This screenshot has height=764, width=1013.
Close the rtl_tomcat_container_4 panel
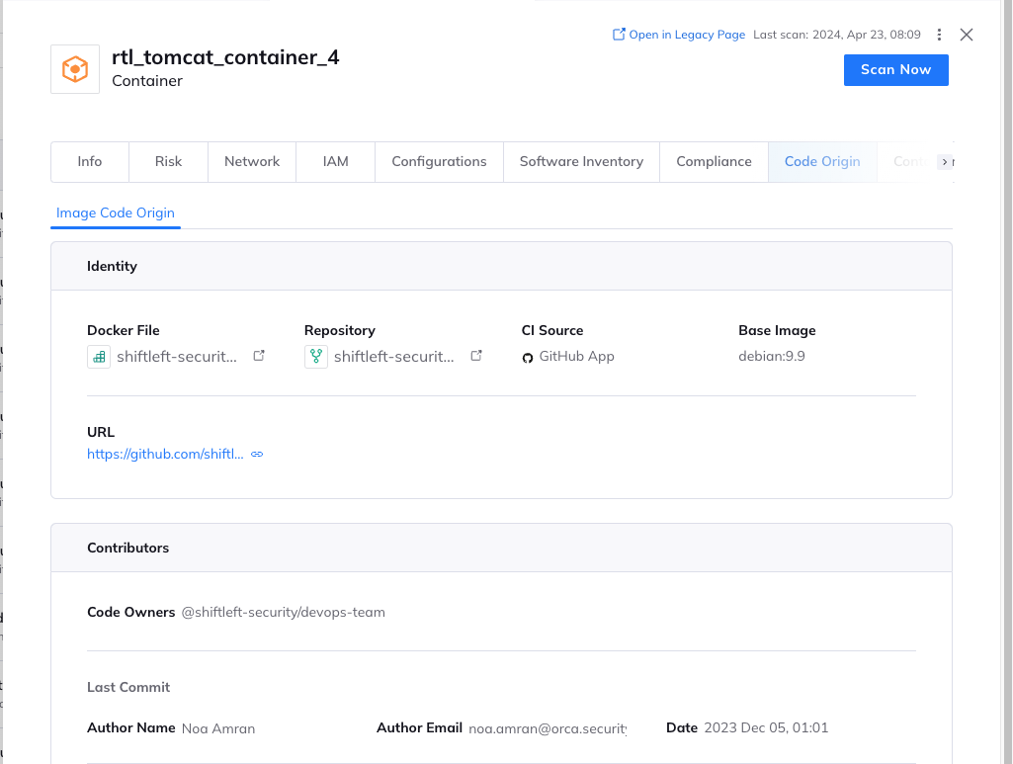(x=967, y=35)
